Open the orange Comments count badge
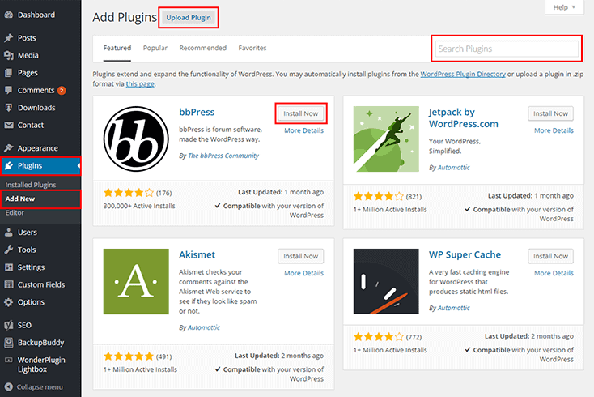Image resolution: width=594 pixels, height=397 pixels. [62, 90]
